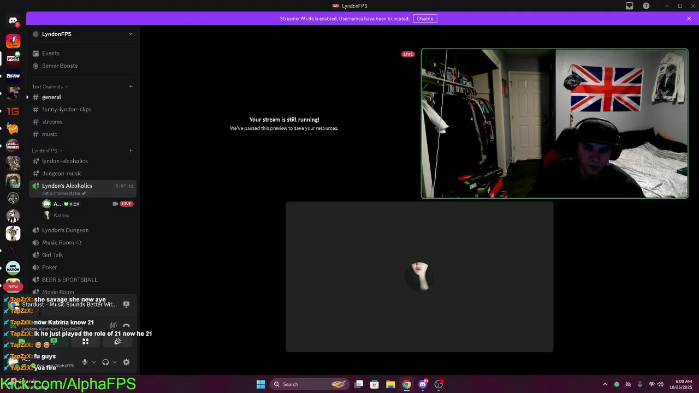The height and width of the screenshot is (393, 699).
Task: Create channel in LyndonFPS category
Action: tap(131, 151)
